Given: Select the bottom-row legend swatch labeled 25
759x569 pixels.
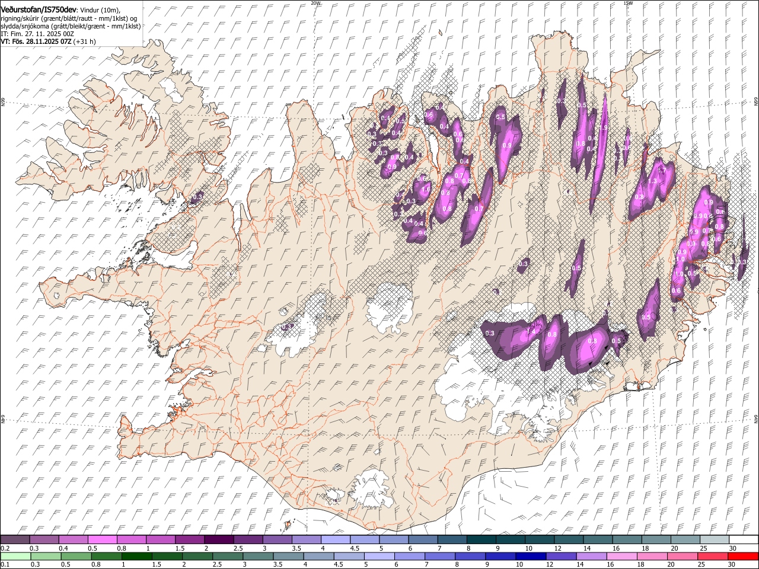Looking at the screenshot, I should [x=712, y=557].
